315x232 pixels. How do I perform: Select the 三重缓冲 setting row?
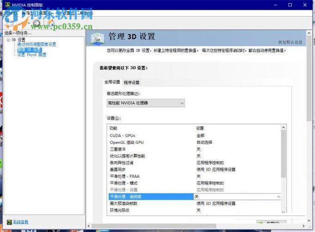coord(194,149)
